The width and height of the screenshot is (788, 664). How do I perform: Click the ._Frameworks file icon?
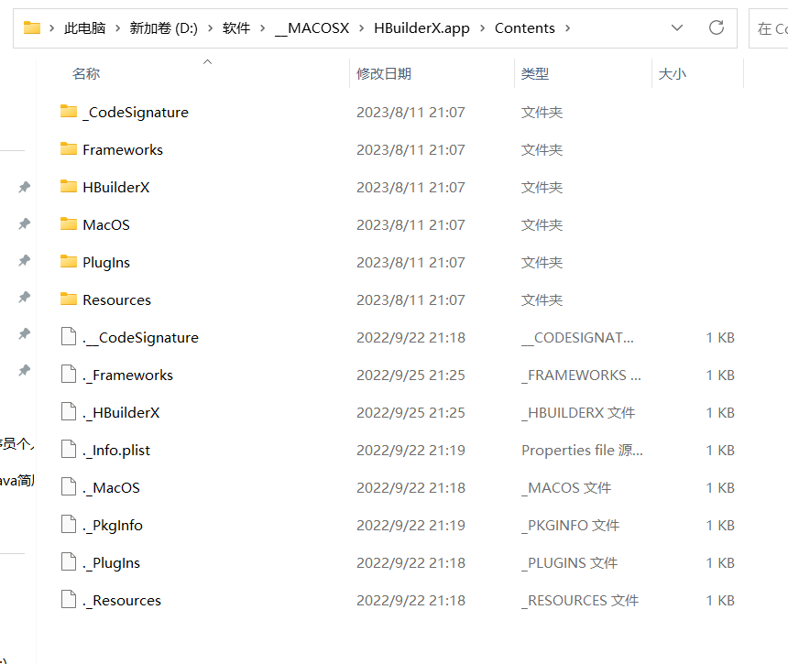coord(69,375)
